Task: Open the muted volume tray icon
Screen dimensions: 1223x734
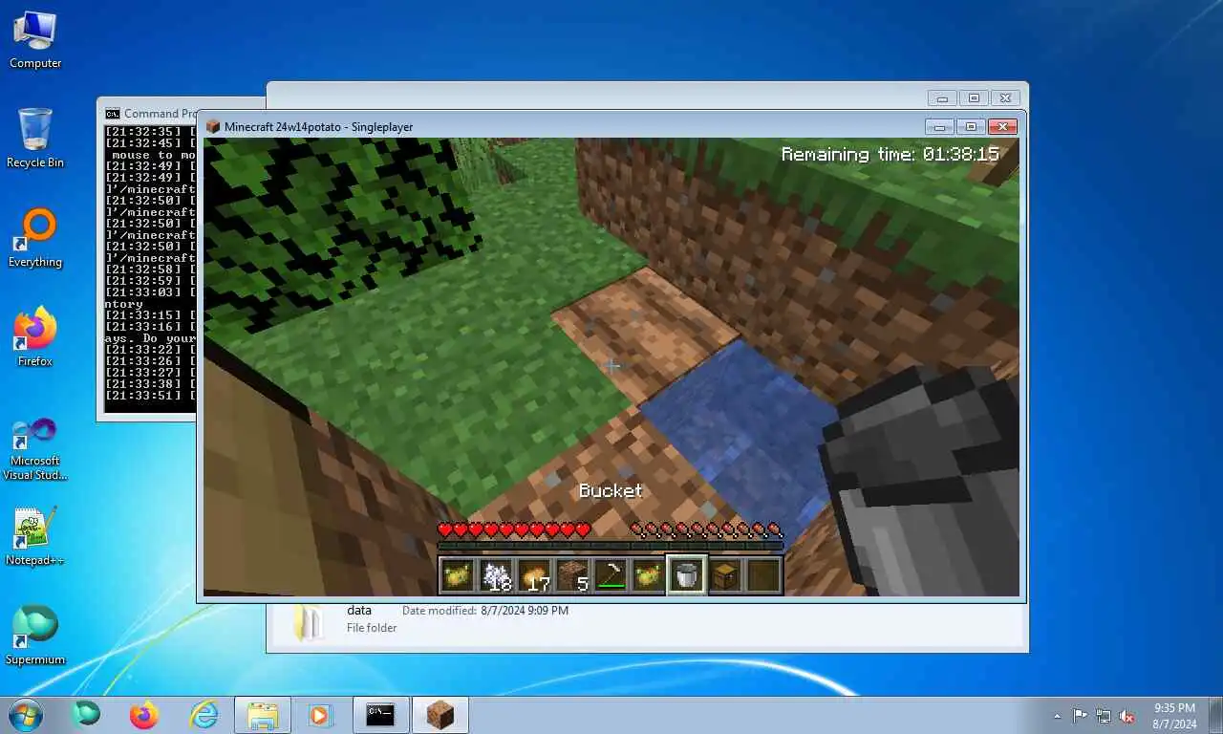Action: pos(1127,716)
